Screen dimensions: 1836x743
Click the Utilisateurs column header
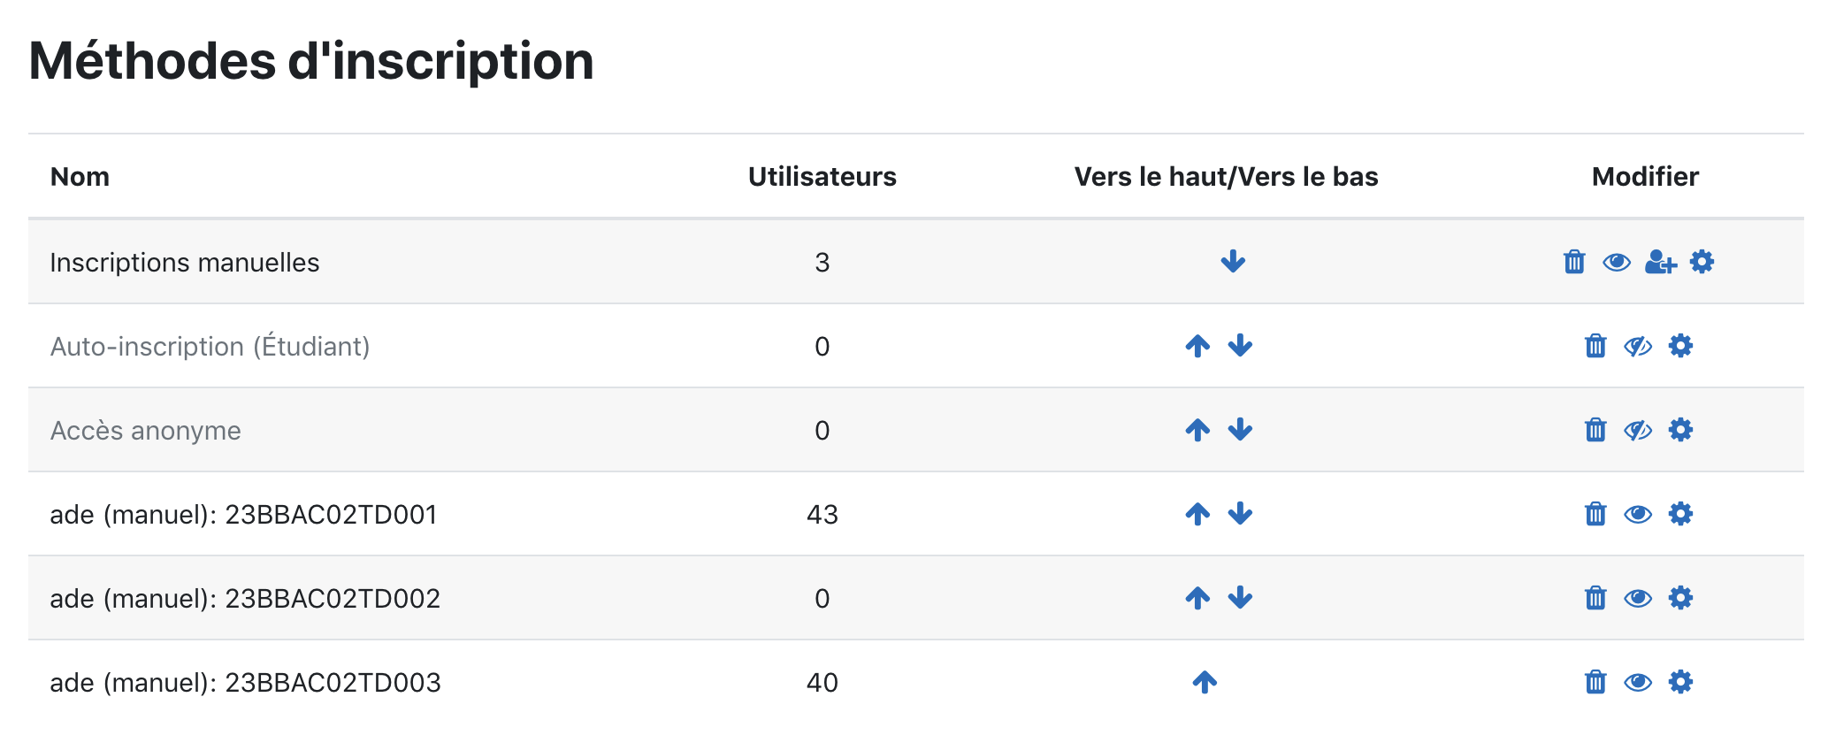pyautogui.click(x=822, y=177)
